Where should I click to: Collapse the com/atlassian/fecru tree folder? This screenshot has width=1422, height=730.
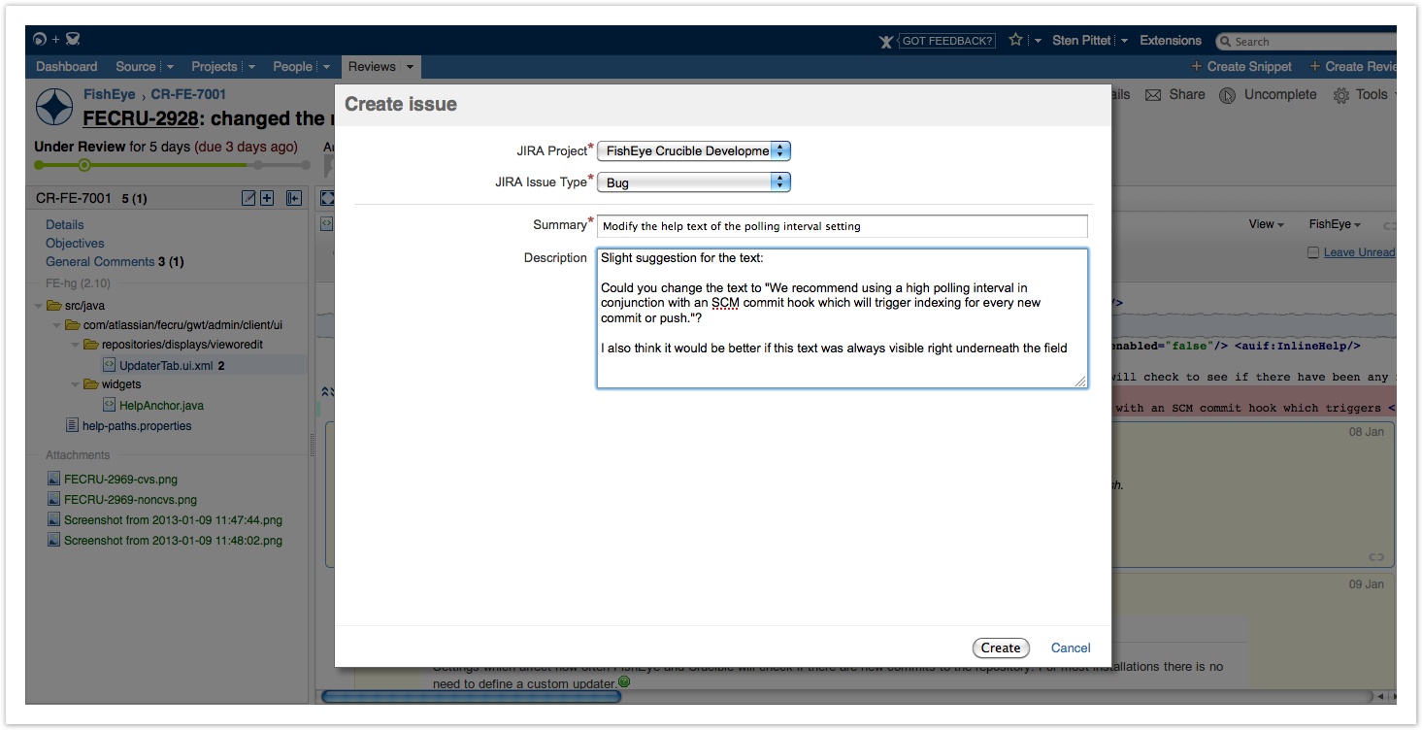(x=57, y=325)
